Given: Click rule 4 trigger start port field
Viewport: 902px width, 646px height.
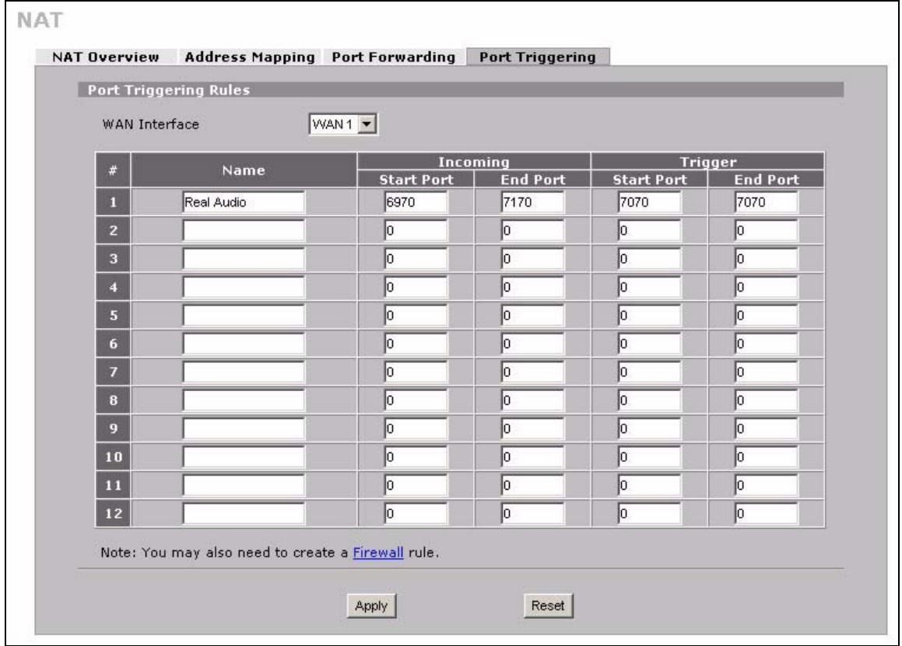Looking at the screenshot, I should 650,287.
